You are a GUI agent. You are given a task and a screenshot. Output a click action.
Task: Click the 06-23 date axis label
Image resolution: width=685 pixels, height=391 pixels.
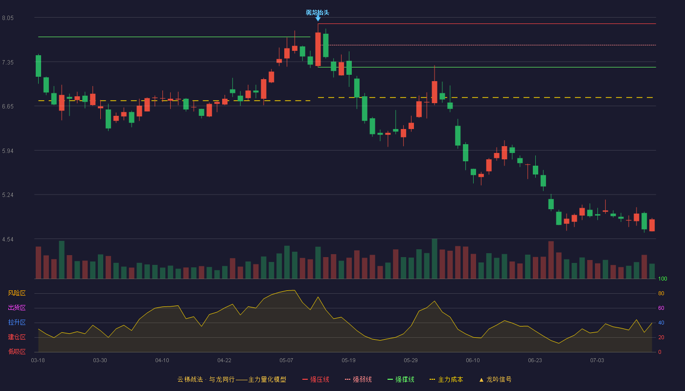pos(535,360)
